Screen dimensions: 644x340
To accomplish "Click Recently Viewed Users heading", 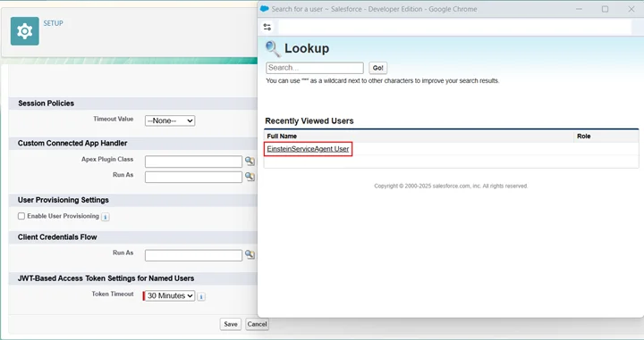I will [x=309, y=120].
